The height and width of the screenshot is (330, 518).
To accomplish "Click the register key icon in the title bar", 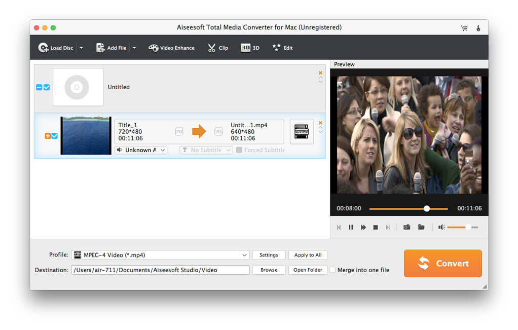I will 478,28.
